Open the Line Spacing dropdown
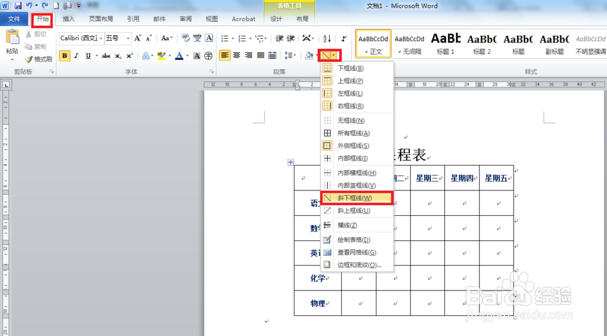Viewport: 607px width, 336px height. [290, 55]
